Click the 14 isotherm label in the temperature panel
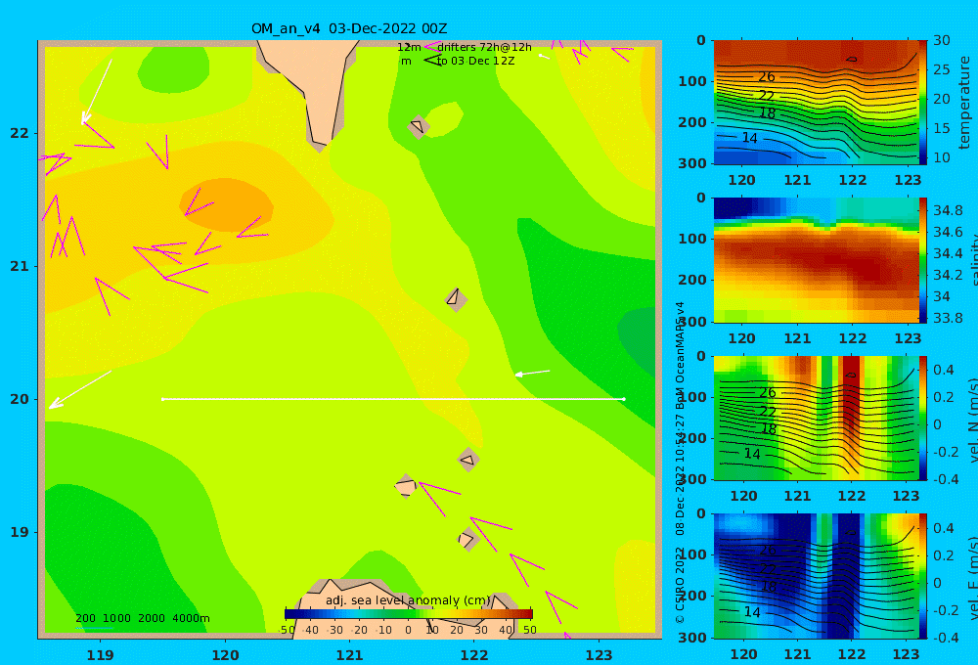The image size is (978, 665). pyautogui.click(x=749, y=138)
